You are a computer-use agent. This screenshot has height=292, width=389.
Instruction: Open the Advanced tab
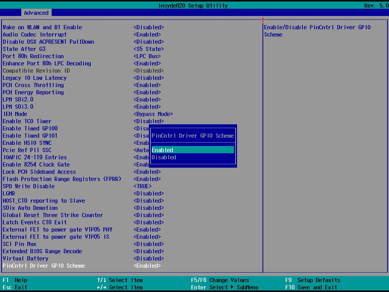(36, 13)
